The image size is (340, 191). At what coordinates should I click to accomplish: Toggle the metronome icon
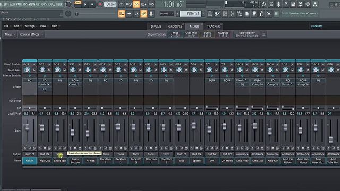pyautogui.click(x=122, y=4)
